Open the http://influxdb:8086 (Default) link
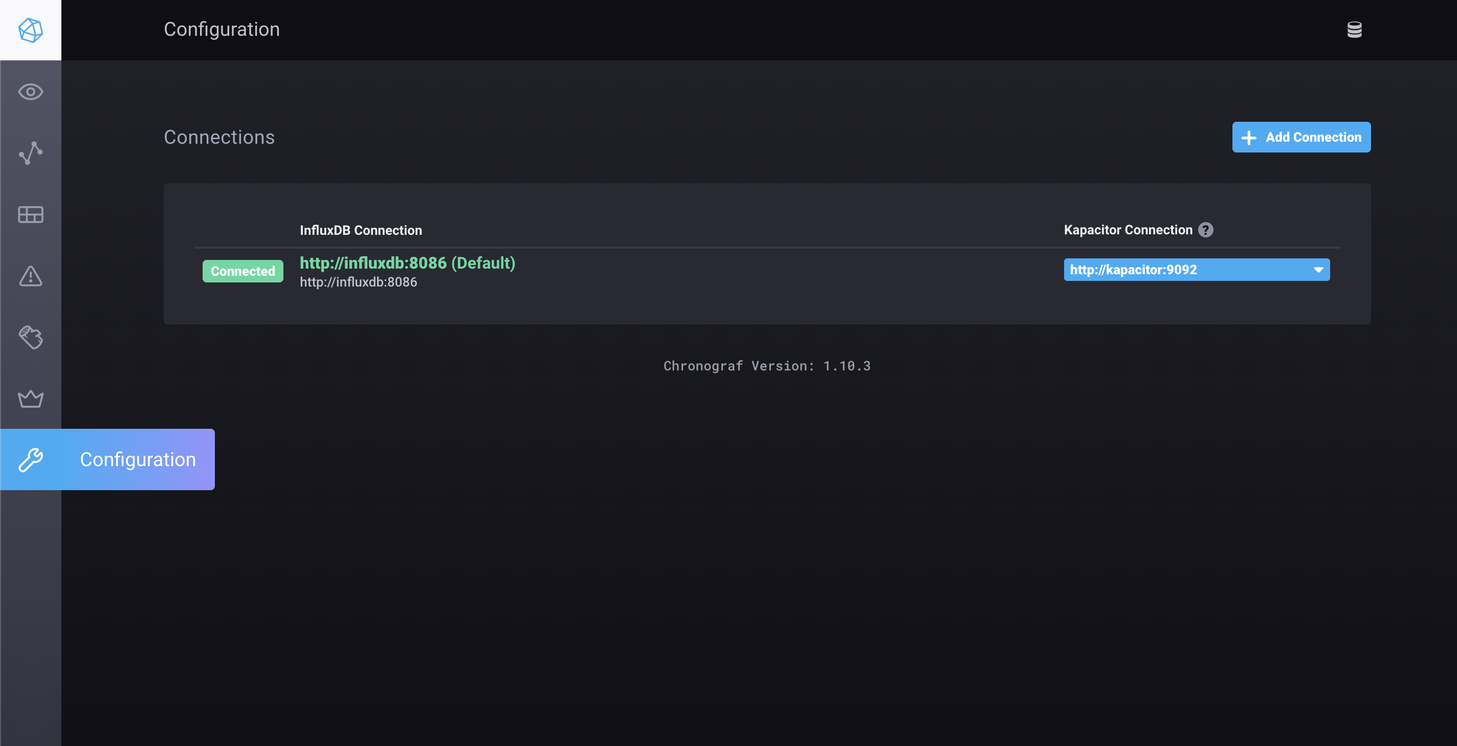Screen dimensions: 1457x746 407,263
